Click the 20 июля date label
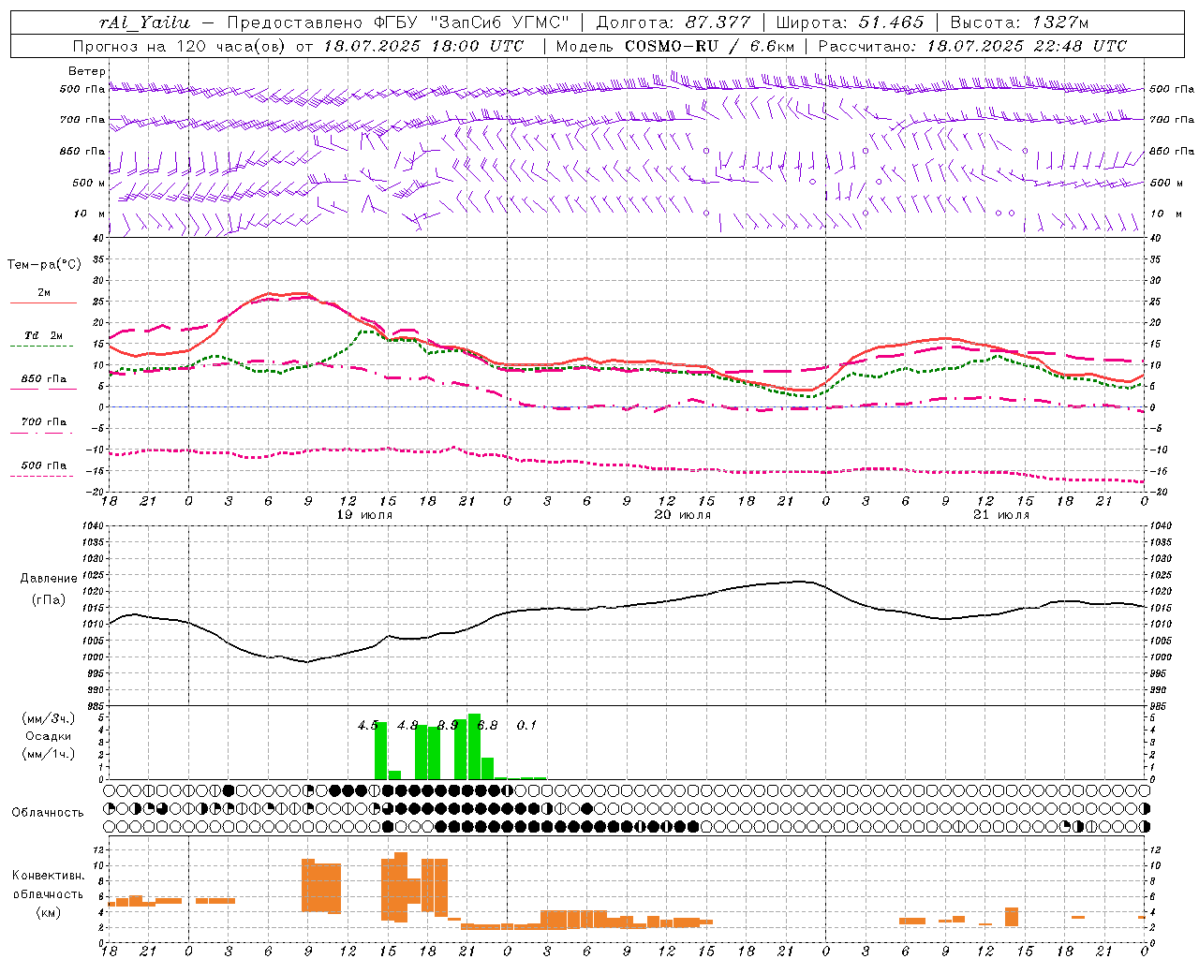 click(x=682, y=515)
